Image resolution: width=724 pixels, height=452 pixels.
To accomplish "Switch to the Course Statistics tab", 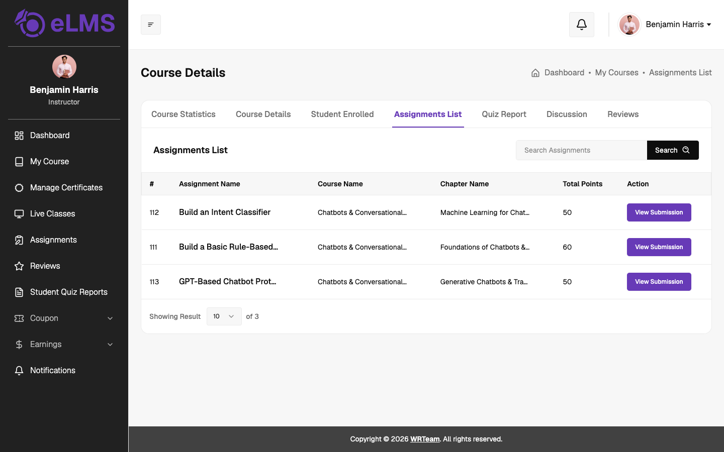I will [184, 115].
